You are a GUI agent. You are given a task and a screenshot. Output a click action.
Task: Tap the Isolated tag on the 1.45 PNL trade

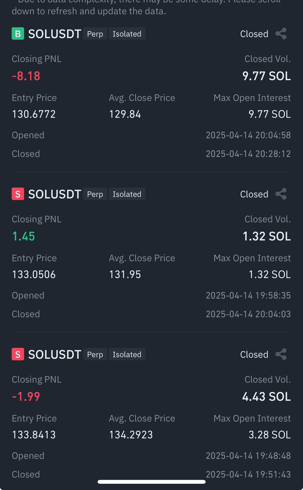pos(127,194)
